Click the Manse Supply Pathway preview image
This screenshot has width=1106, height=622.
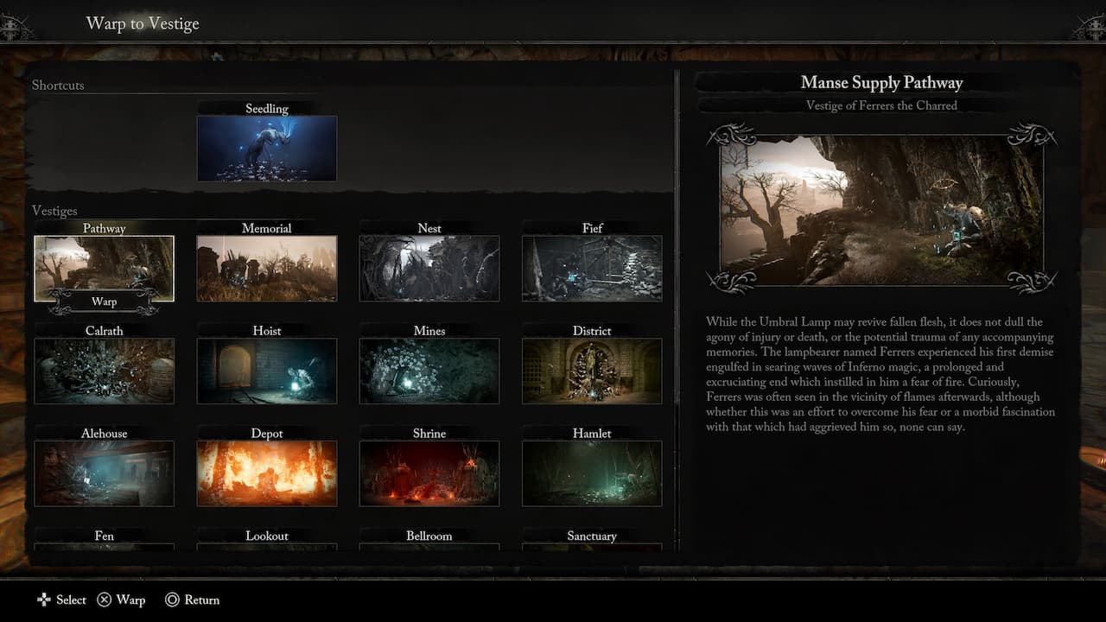click(x=881, y=209)
